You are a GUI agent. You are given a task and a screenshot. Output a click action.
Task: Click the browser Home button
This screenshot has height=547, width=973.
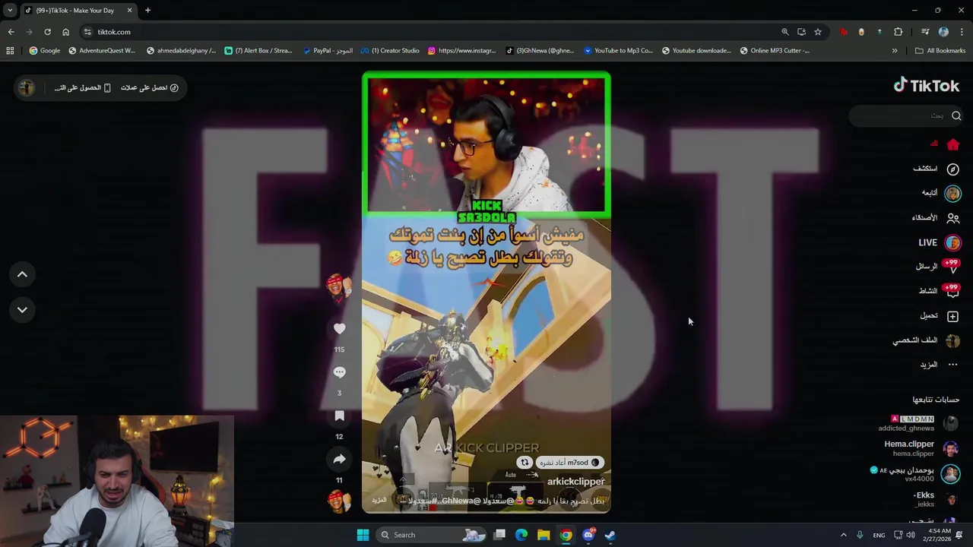click(65, 32)
